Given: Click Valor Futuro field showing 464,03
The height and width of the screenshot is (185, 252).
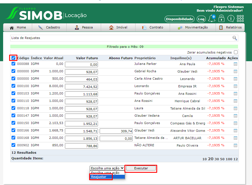Looking at the screenshot, I should (81, 79).
